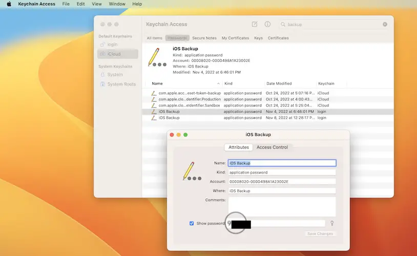Click the Kind field showing application password
417x256 pixels.
coord(282,172)
